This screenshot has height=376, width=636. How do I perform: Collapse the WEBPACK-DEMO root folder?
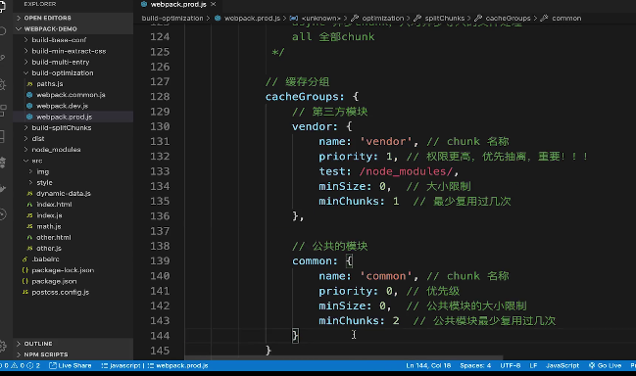pyautogui.click(x=73, y=28)
